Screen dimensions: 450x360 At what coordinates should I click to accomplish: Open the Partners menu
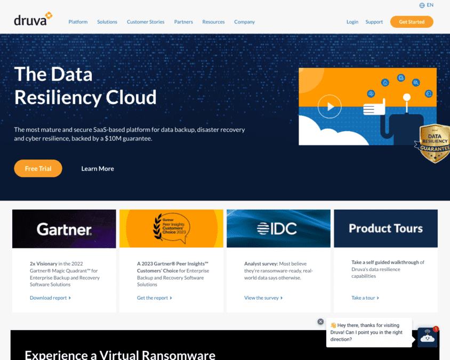pos(183,22)
